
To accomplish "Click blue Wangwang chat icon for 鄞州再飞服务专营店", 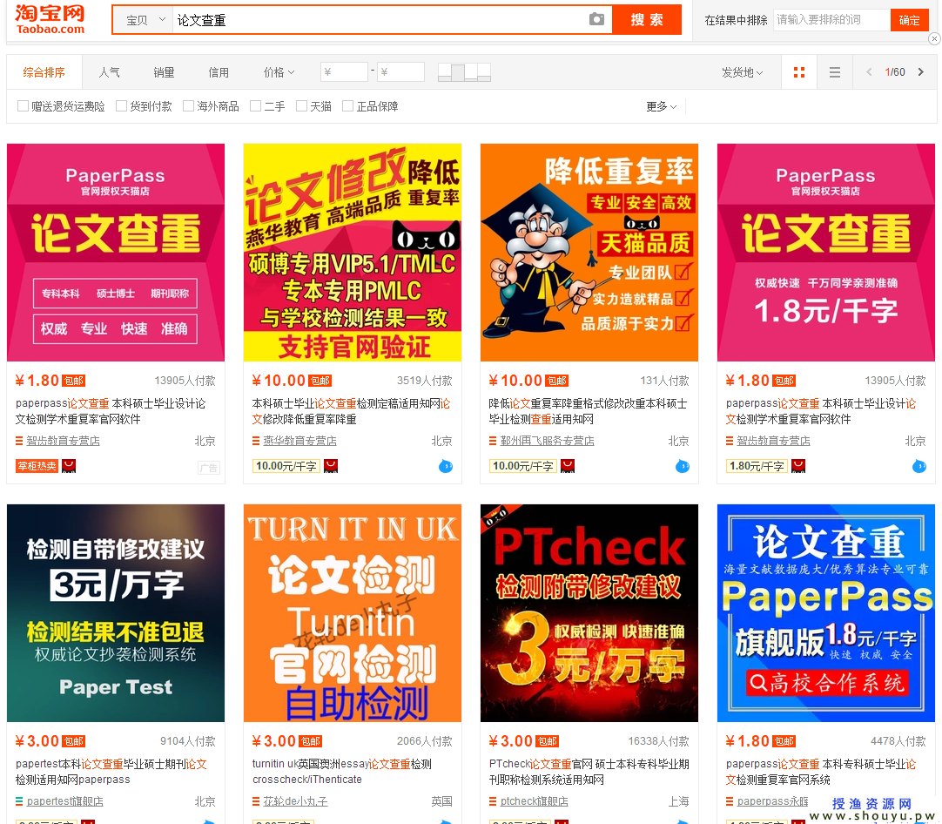I will click(x=683, y=466).
